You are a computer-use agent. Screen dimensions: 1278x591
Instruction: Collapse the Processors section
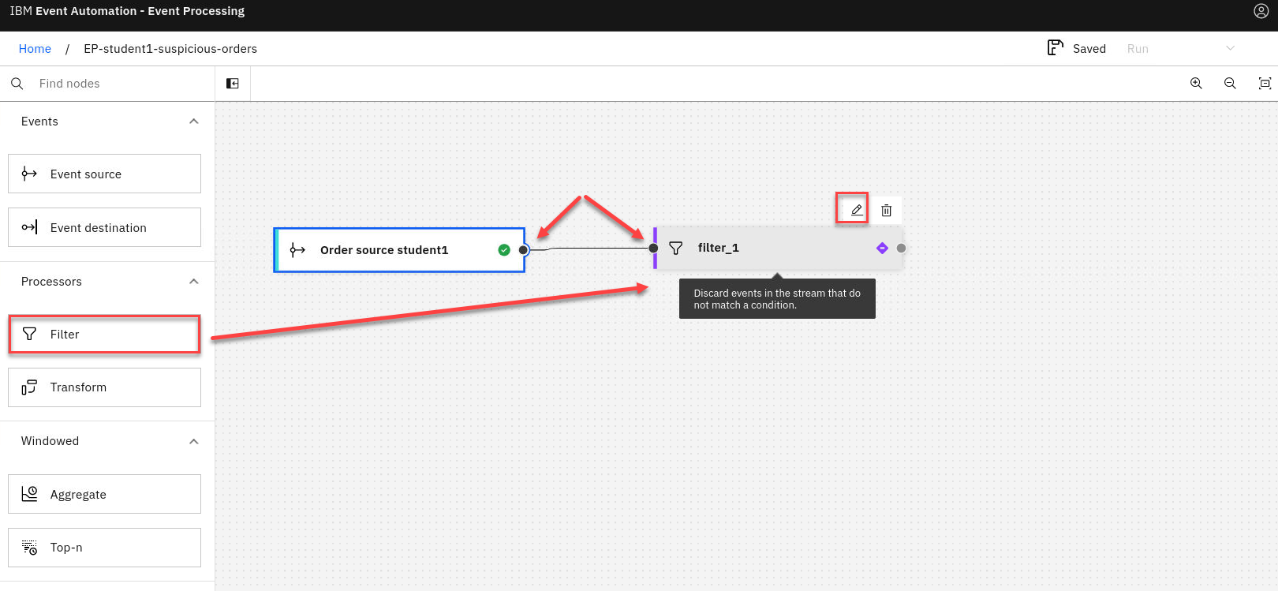click(x=194, y=282)
